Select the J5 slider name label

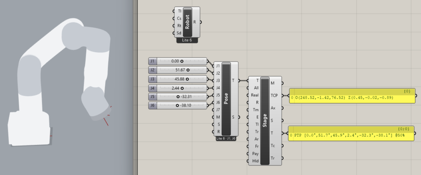(x=153, y=97)
